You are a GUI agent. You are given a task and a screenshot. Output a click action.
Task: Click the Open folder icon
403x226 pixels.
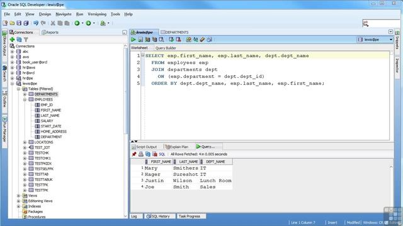(12, 23)
